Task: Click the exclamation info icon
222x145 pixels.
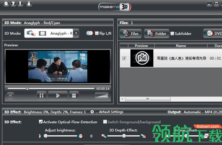Action: (x=20, y=4)
